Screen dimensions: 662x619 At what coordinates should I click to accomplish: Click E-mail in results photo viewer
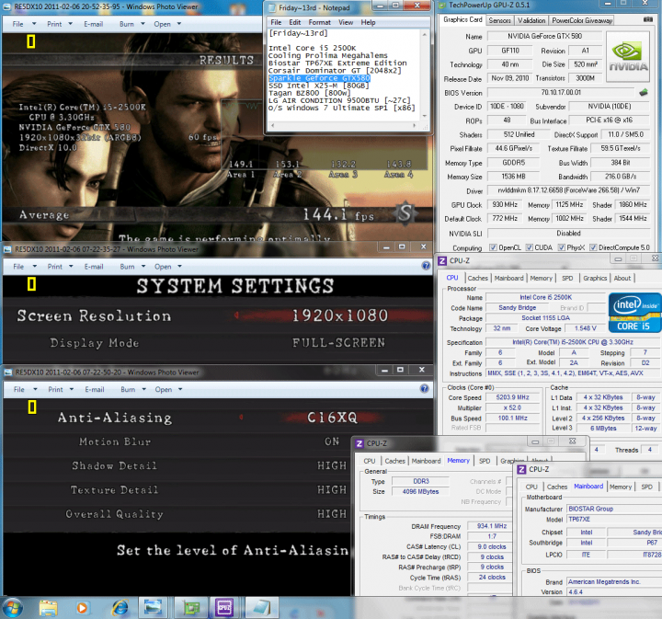click(93, 24)
